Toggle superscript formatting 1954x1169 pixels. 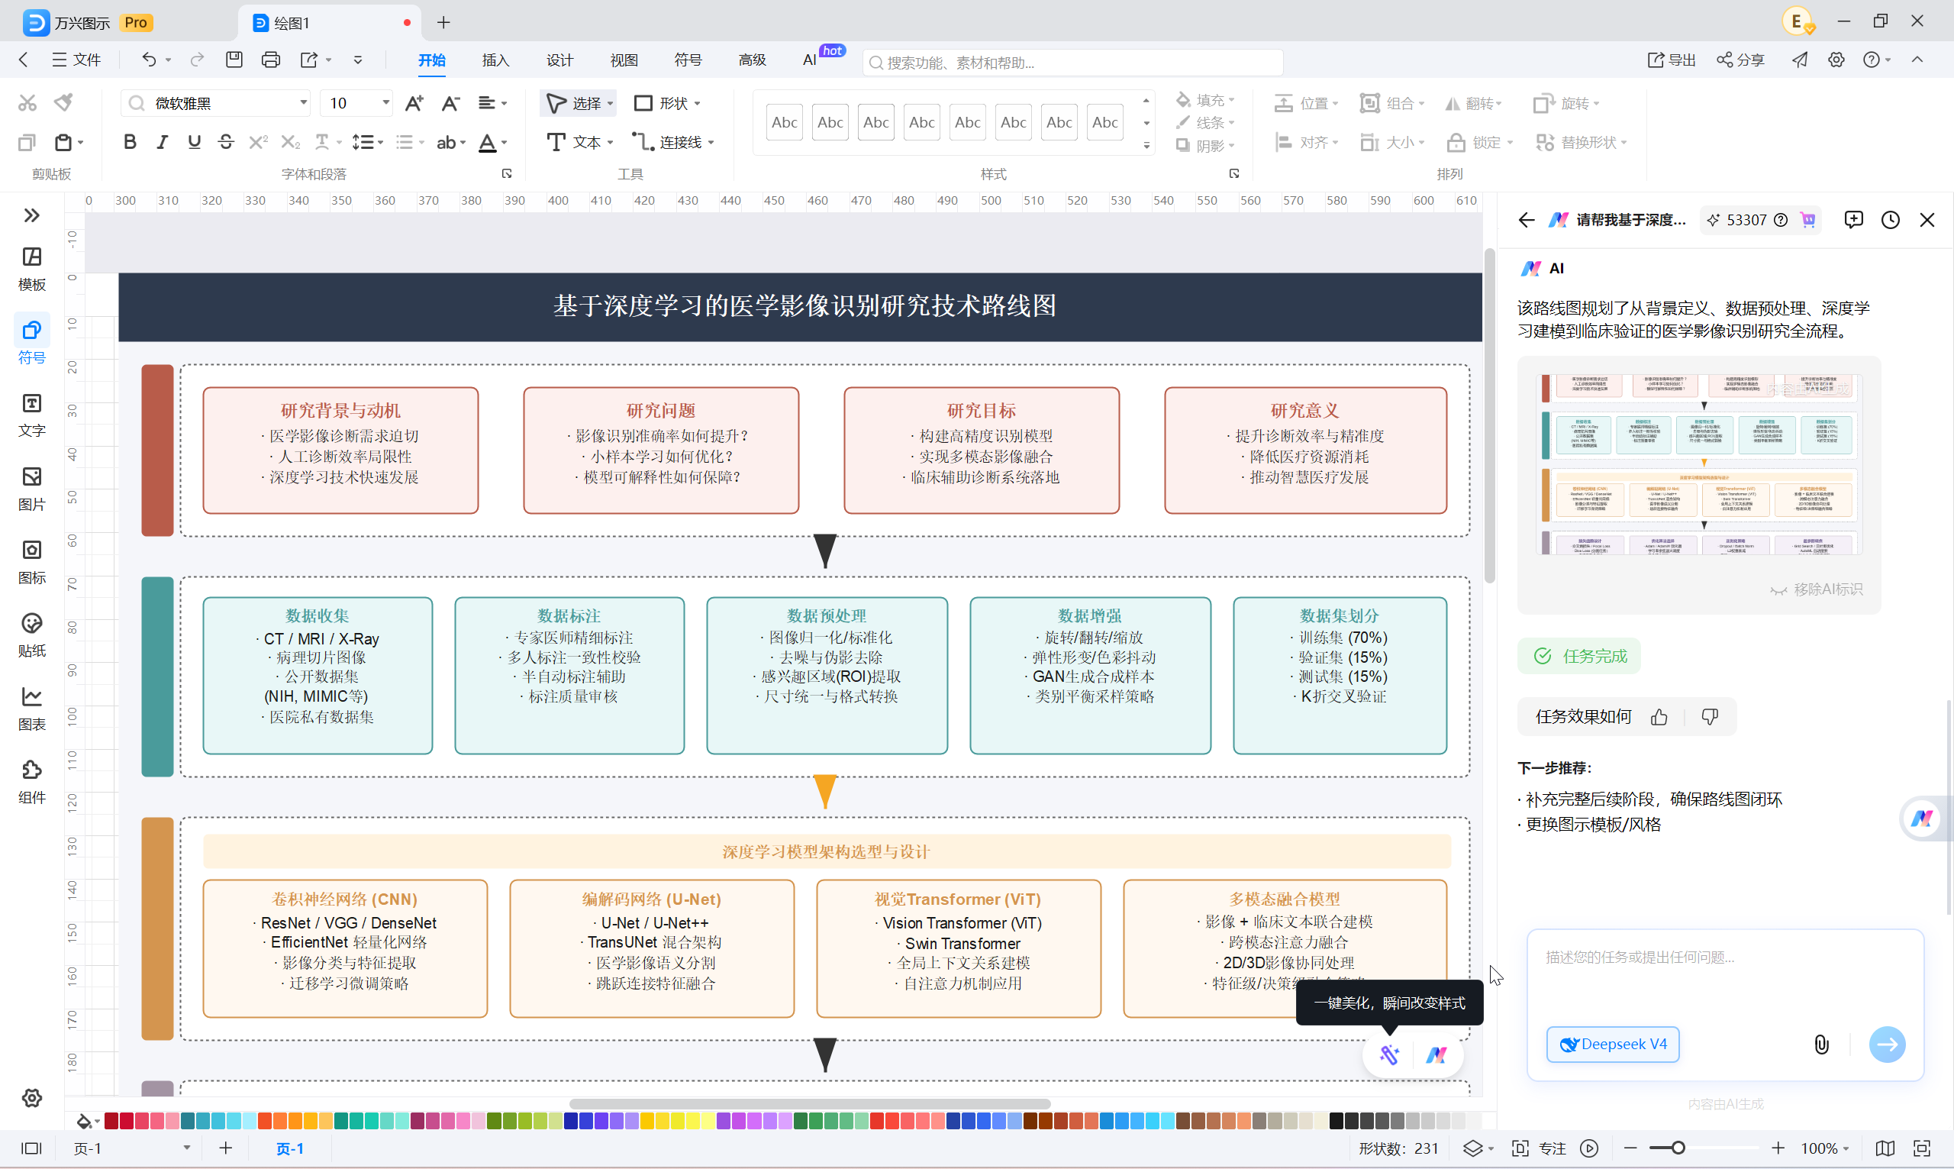click(x=257, y=142)
